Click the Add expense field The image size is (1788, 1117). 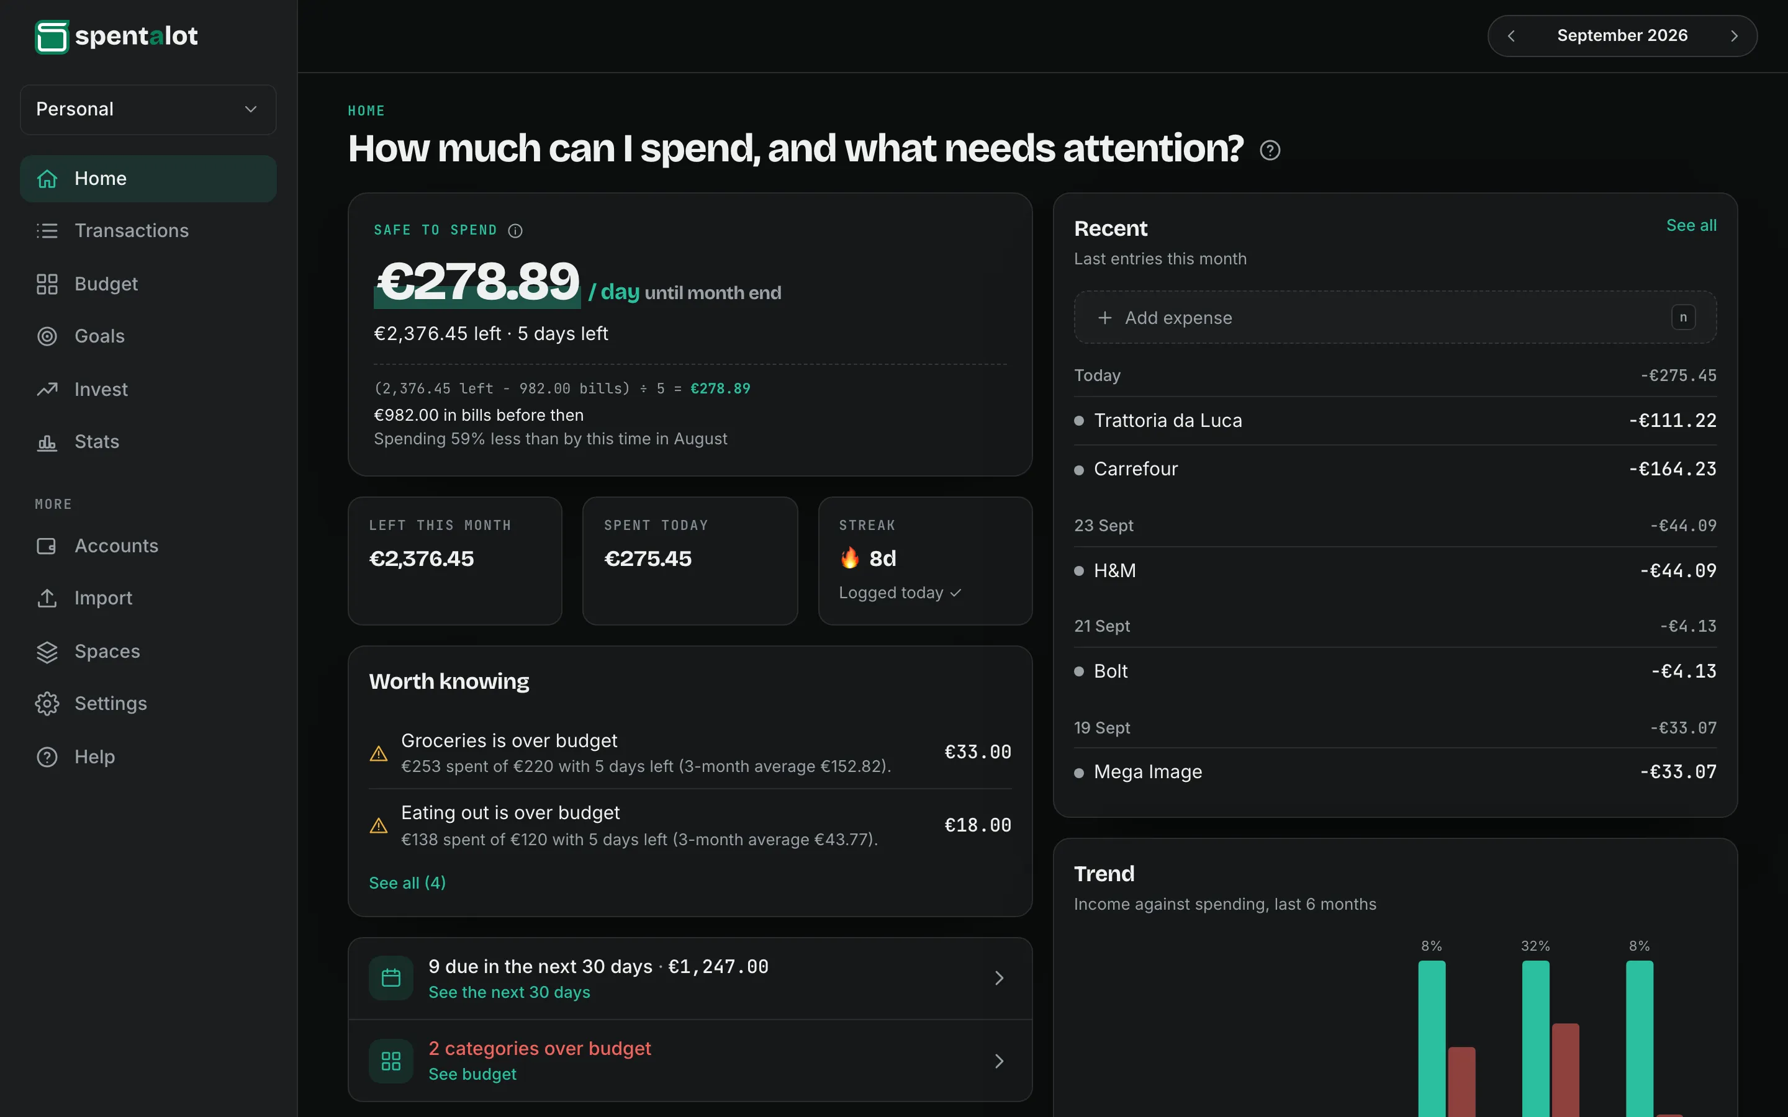pos(1394,318)
